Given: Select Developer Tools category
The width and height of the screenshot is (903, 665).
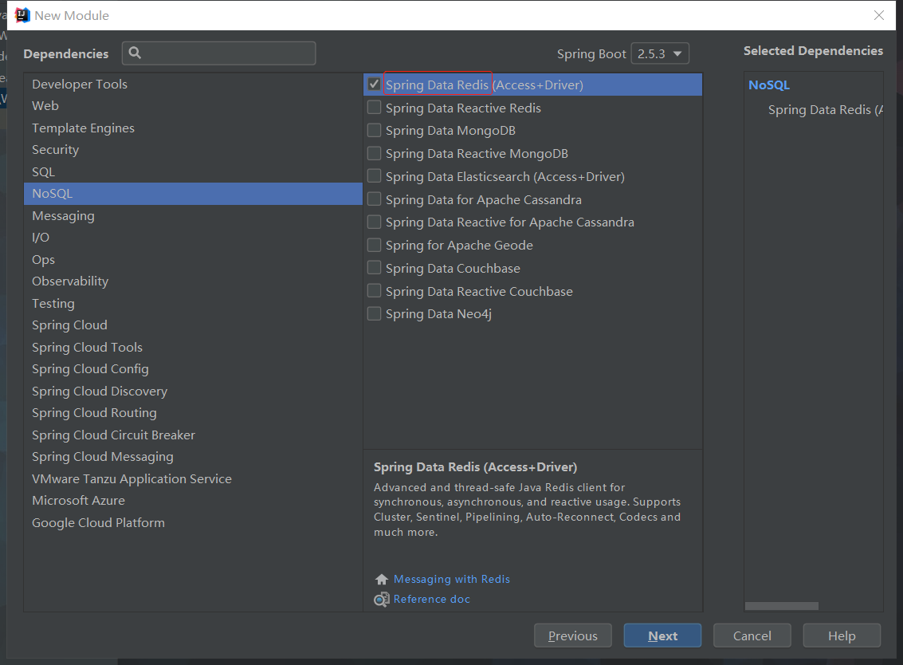Looking at the screenshot, I should click(x=193, y=85).
